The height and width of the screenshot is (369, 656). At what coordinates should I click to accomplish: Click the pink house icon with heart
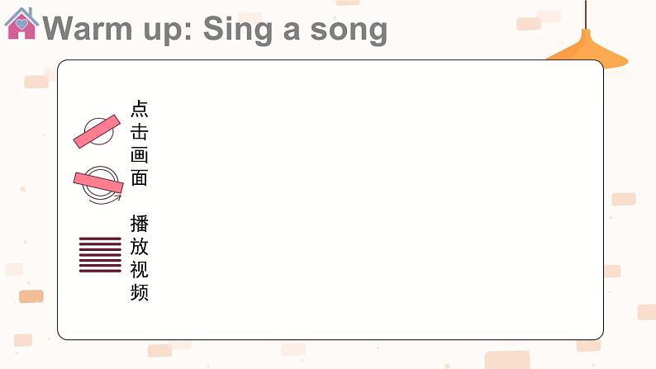pos(21,23)
